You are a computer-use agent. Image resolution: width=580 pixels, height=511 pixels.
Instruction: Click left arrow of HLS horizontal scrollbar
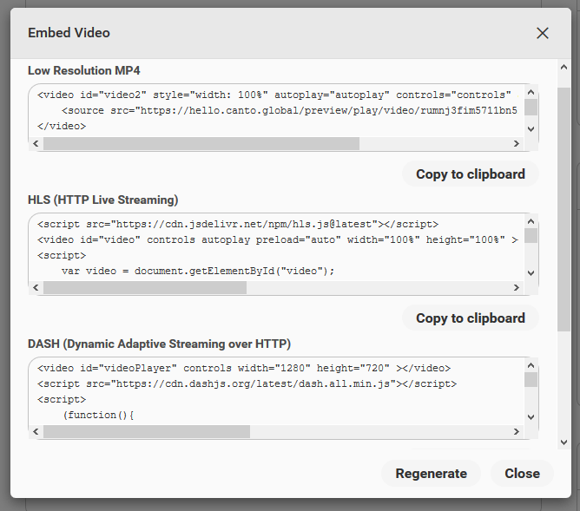point(36,288)
